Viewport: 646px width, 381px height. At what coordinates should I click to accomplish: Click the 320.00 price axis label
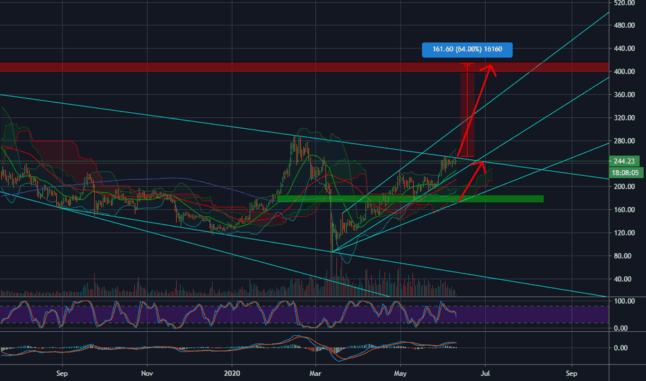624,117
